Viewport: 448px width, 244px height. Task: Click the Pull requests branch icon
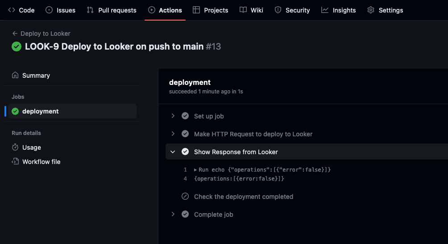pyautogui.click(x=90, y=10)
